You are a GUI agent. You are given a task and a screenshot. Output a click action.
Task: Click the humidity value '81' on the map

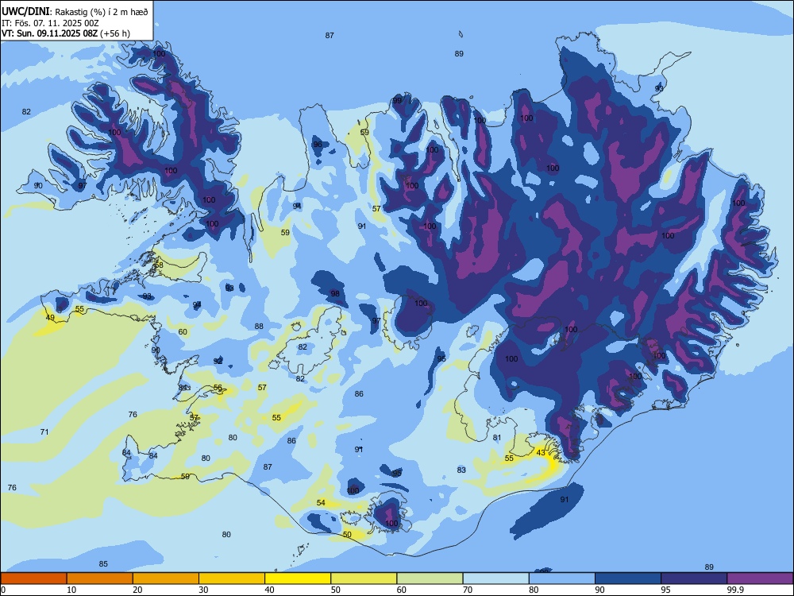[x=497, y=437]
